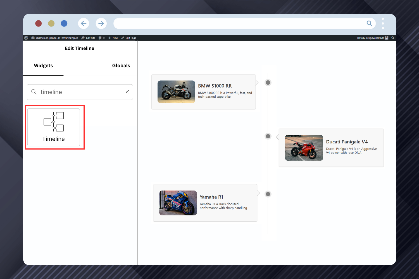The width and height of the screenshot is (419, 279).
Task: Click the red window control dot
Action: 39,23
